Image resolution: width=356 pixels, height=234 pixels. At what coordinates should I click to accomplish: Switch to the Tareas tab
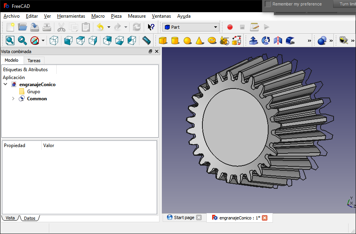(x=34, y=61)
